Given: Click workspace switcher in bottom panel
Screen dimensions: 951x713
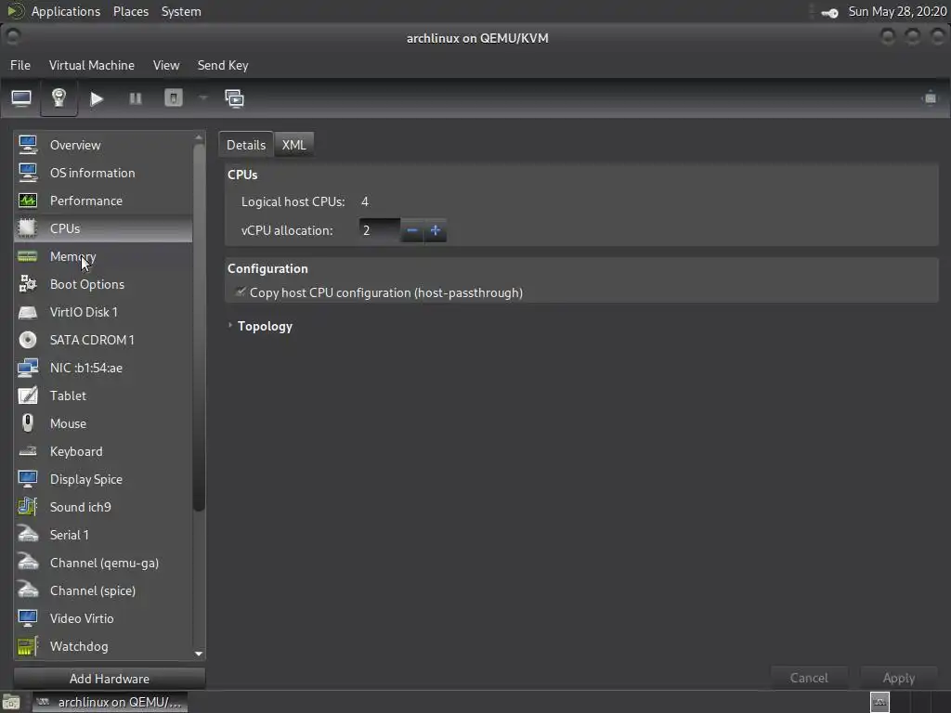Looking at the screenshot, I should pyautogui.click(x=910, y=702).
